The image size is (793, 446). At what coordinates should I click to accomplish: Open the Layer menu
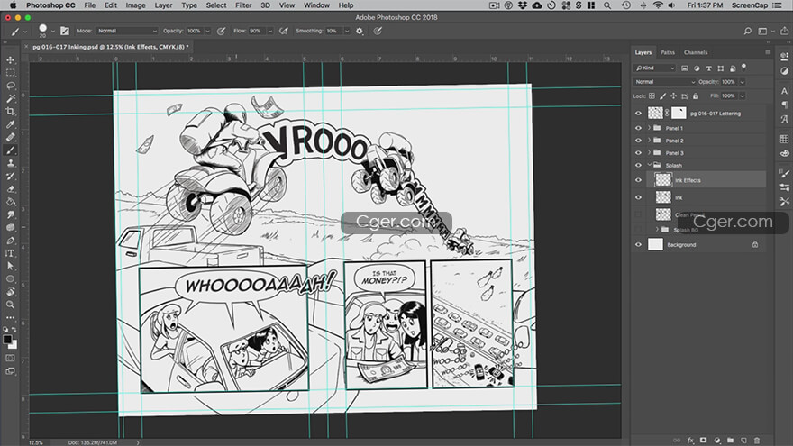(x=163, y=5)
